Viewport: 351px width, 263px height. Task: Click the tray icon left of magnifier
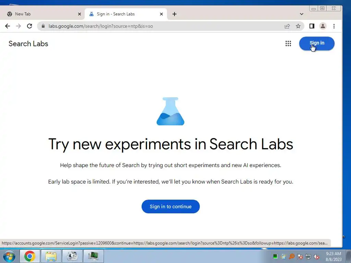(x=283, y=256)
